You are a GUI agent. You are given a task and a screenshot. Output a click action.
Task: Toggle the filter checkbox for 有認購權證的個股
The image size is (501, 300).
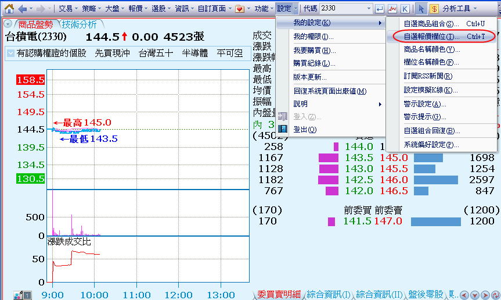pyautogui.click(x=11, y=53)
